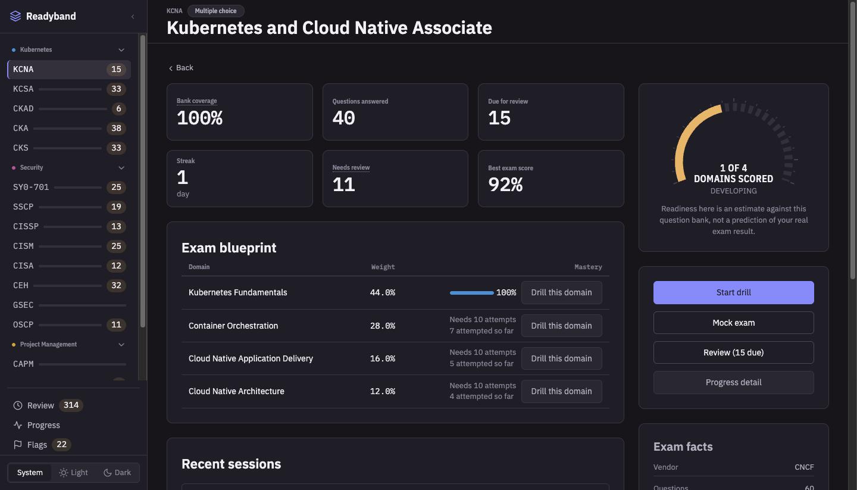This screenshot has width=857, height=490.
Task: Click the Needs review 11 card
Action: click(395, 179)
